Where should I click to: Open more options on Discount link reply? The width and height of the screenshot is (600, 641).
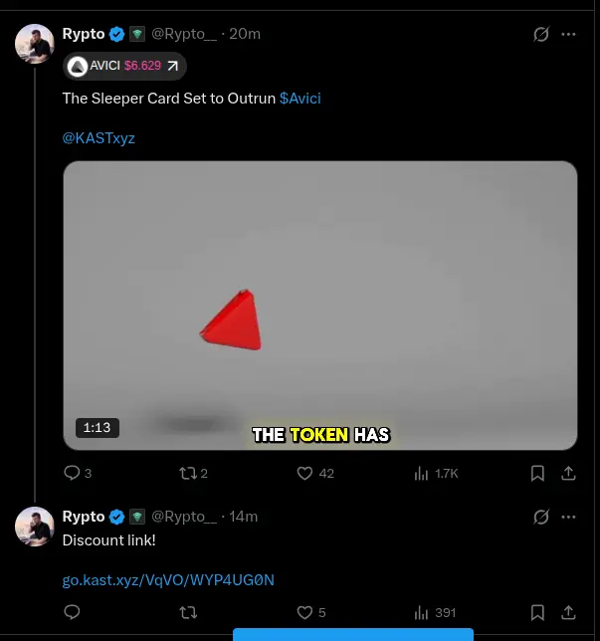point(569,517)
